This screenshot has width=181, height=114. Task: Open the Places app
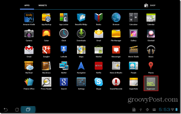coord(151,67)
